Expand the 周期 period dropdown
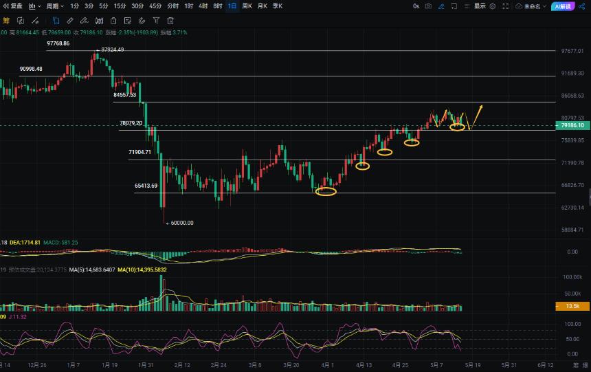The height and width of the screenshot is (372, 591). [55, 6]
